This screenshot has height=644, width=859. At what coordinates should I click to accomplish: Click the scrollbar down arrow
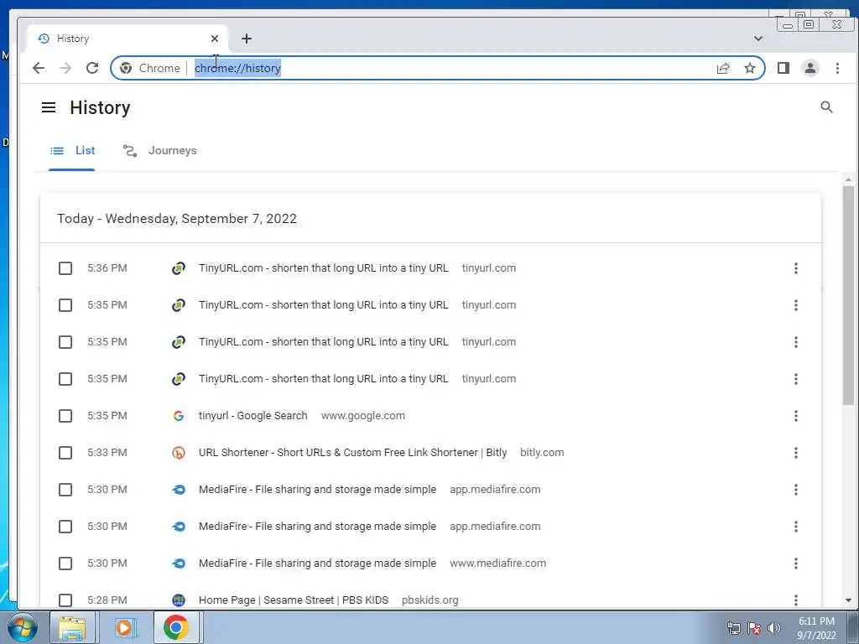pyautogui.click(x=849, y=600)
